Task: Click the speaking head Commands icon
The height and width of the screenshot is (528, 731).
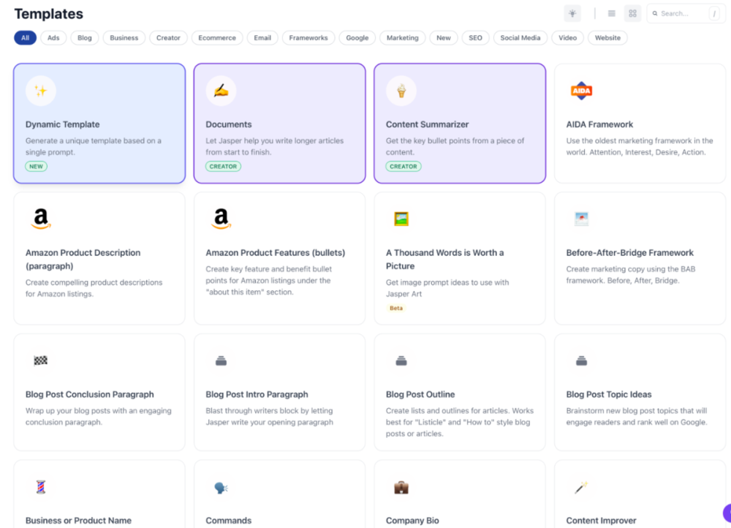Action: (x=221, y=487)
